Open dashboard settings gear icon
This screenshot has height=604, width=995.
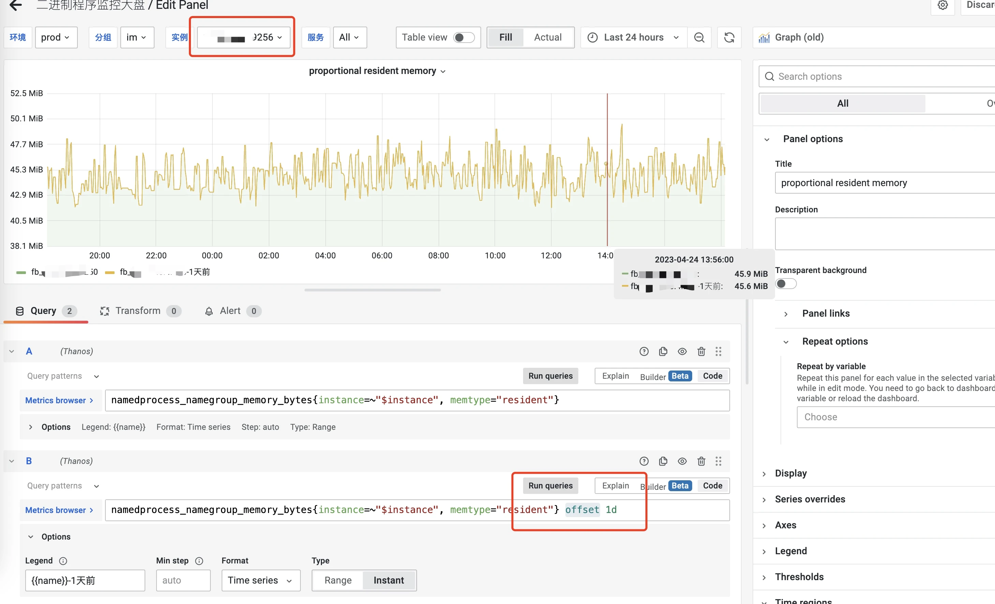(x=942, y=5)
